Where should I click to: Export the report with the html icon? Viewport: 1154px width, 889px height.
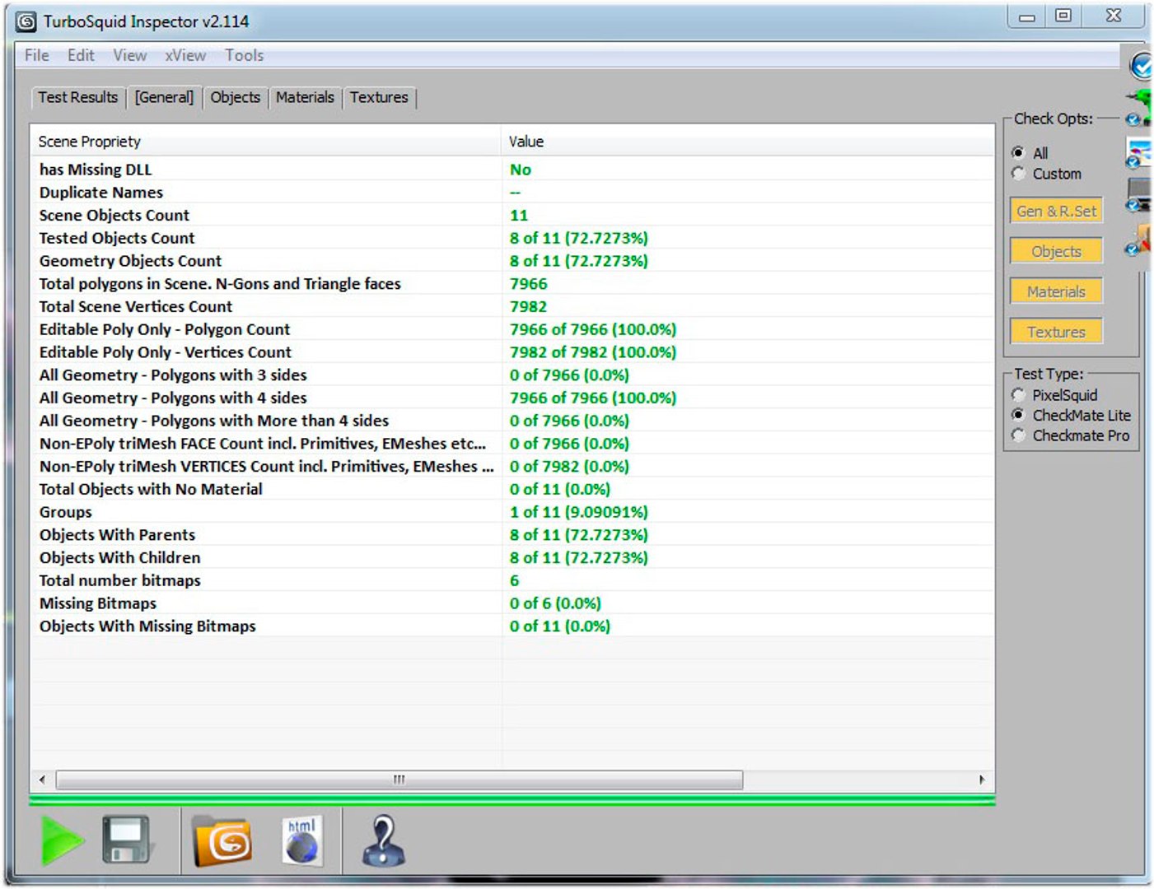click(x=301, y=840)
